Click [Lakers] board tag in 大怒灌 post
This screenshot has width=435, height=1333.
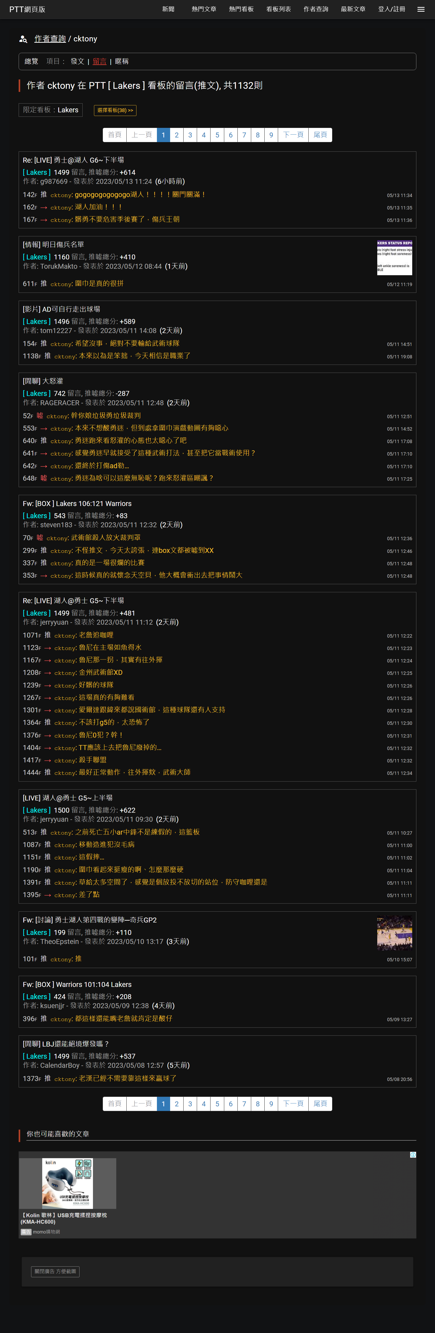(37, 394)
